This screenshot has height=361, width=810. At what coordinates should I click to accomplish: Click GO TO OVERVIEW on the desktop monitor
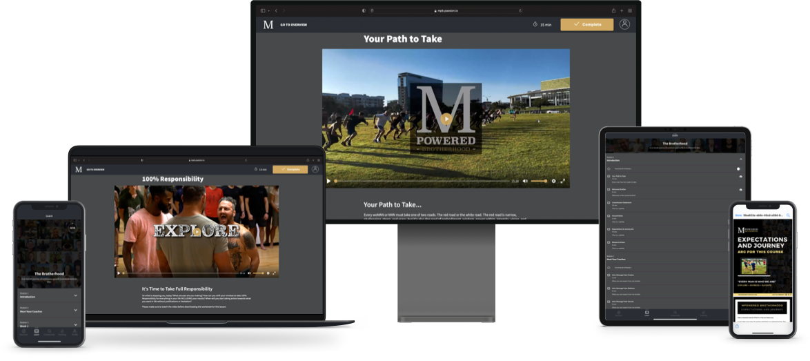[x=293, y=25]
